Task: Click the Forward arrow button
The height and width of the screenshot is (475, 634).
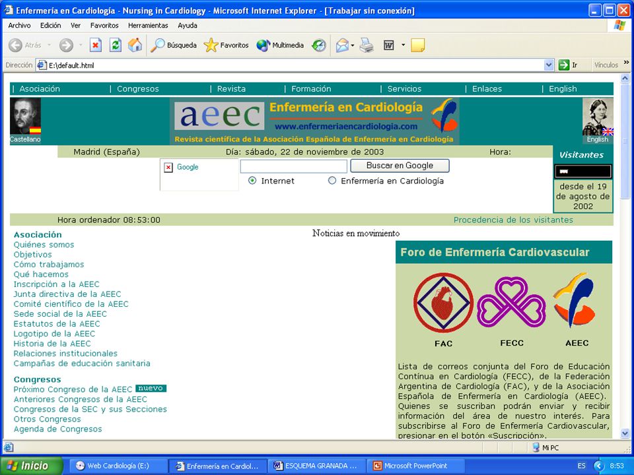Action: [x=66, y=46]
